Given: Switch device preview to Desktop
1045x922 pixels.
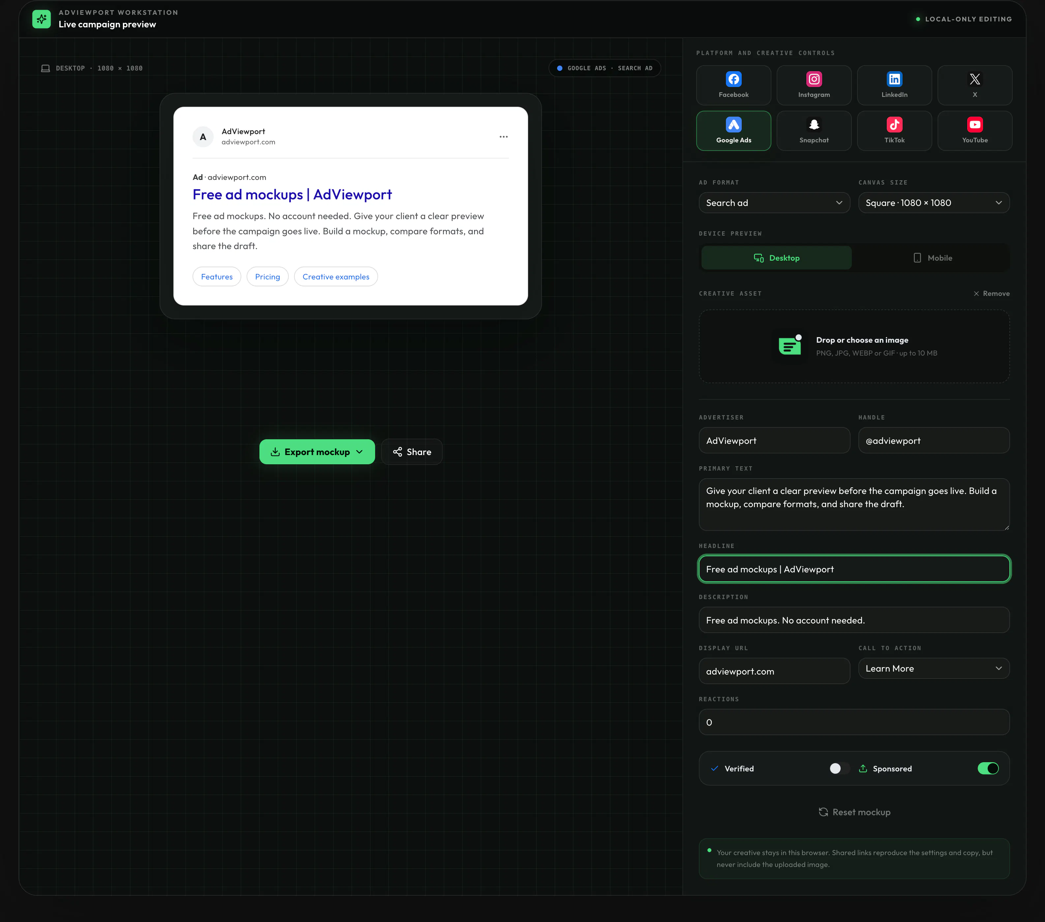Looking at the screenshot, I should coord(776,258).
